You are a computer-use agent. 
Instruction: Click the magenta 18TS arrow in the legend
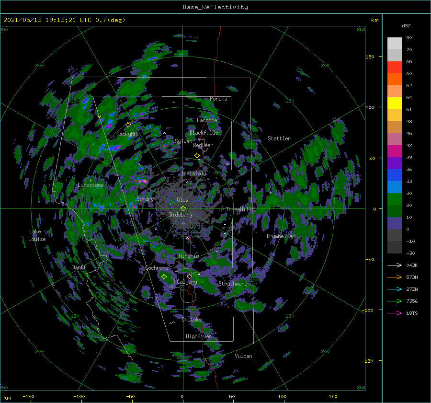pos(395,313)
